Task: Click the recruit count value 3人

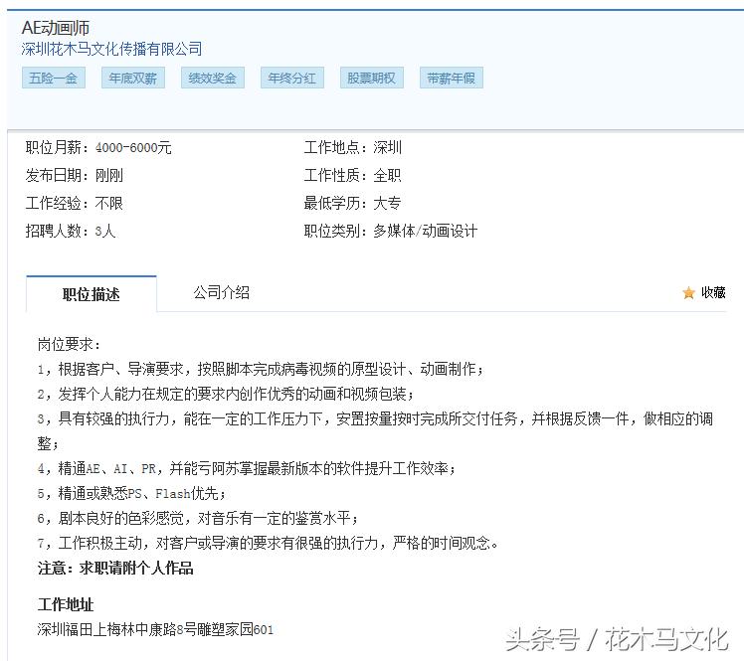Action: 105,231
